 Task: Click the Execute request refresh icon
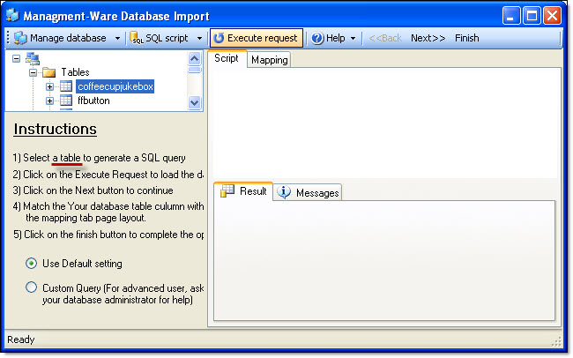pos(219,38)
